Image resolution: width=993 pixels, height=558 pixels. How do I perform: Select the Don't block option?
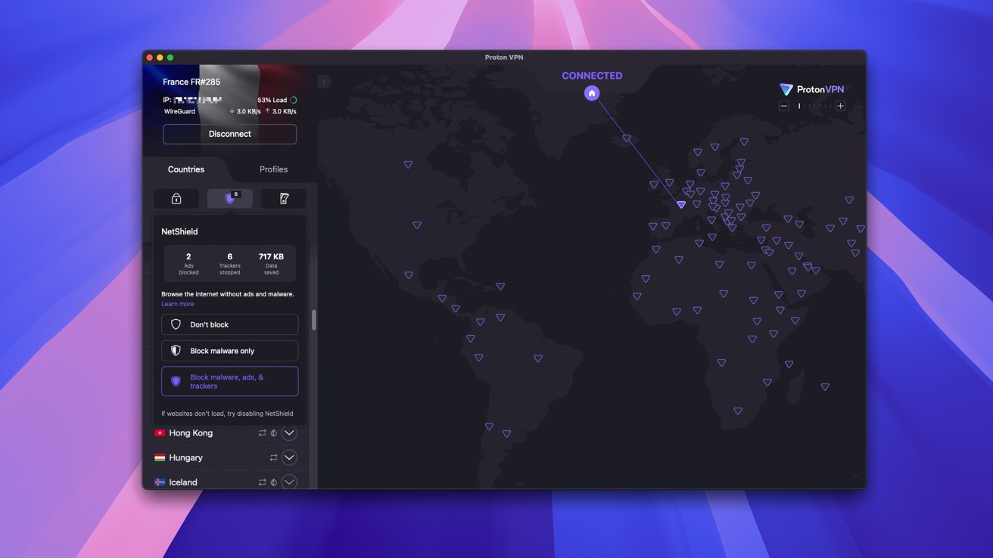coord(230,324)
